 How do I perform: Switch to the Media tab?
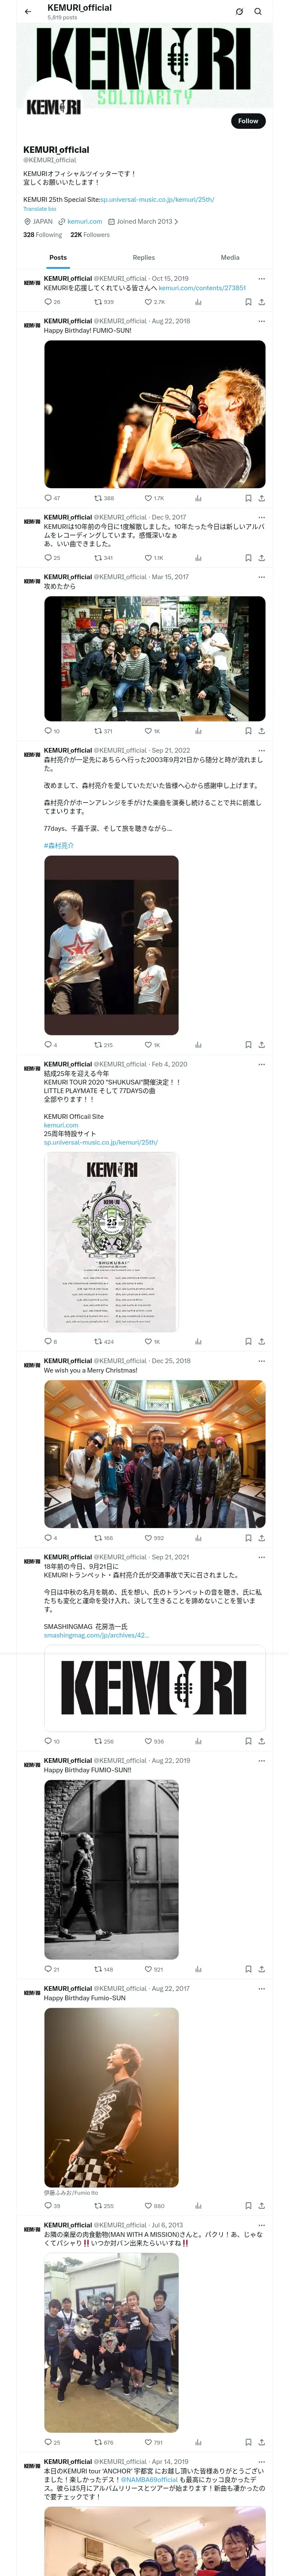229,258
